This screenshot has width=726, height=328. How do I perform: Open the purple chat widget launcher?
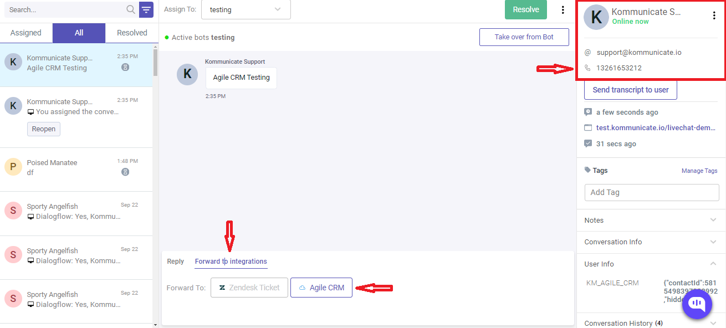(x=697, y=304)
